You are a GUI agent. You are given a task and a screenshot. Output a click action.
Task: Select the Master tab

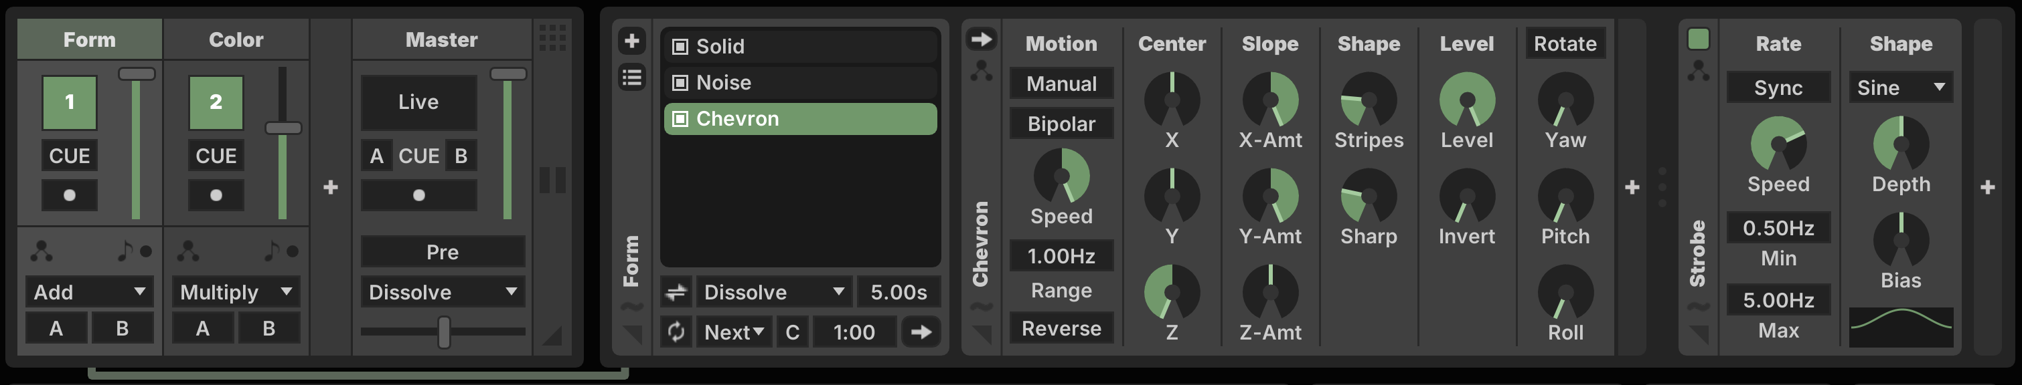442,39
